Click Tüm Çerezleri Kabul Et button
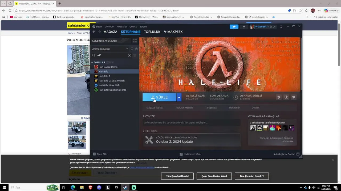The image size is (341, 191). pyautogui.click(x=252, y=176)
